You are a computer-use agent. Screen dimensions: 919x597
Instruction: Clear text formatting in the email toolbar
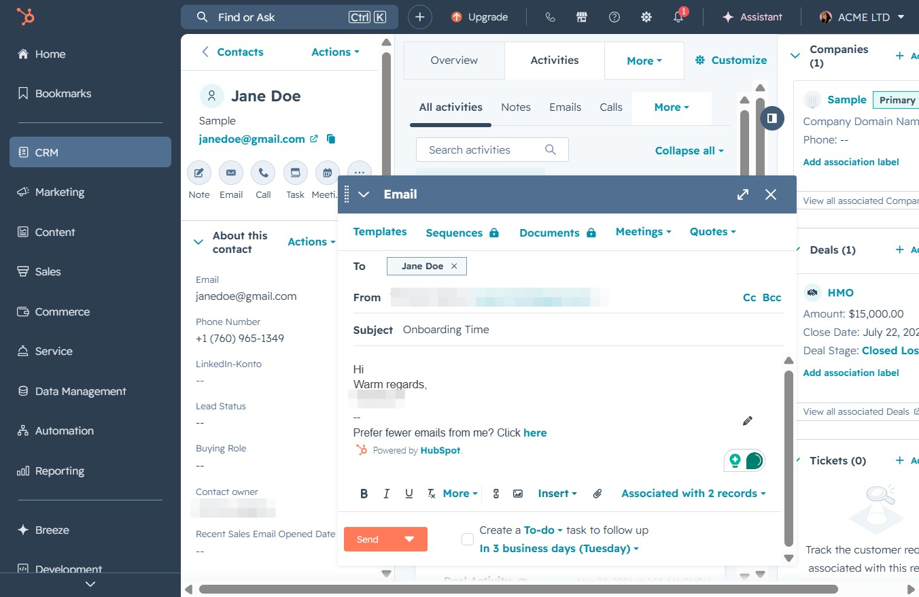pos(431,494)
